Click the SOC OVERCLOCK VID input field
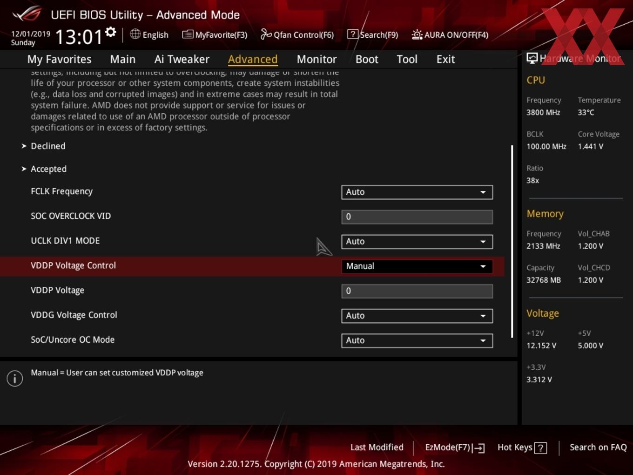Viewport: 633px width, 475px height. pyautogui.click(x=417, y=217)
